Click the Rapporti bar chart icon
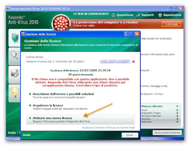 (138, 15)
